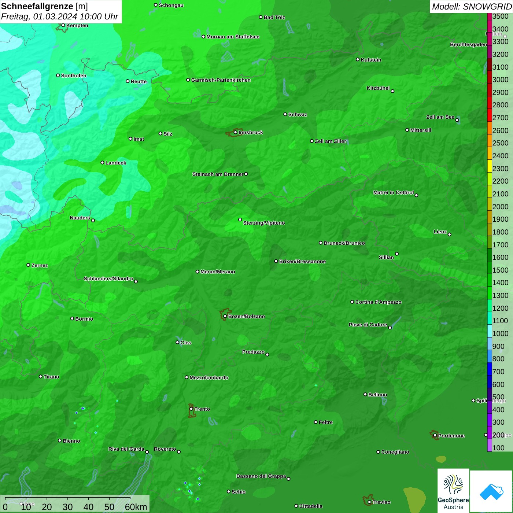This screenshot has width=513, height=513.
Task: Click the Innsbruck city marker
Action: (x=235, y=132)
